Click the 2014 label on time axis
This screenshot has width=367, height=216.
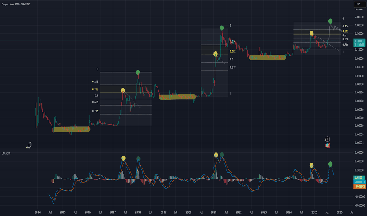point(37,212)
